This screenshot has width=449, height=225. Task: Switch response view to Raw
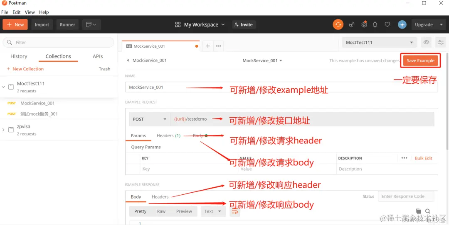(x=161, y=211)
